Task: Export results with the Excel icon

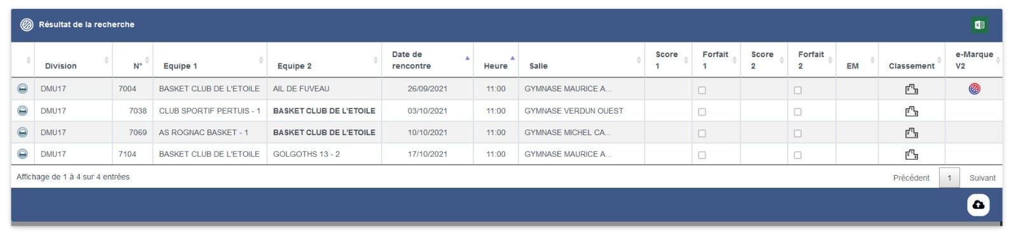Action: click(979, 25)
